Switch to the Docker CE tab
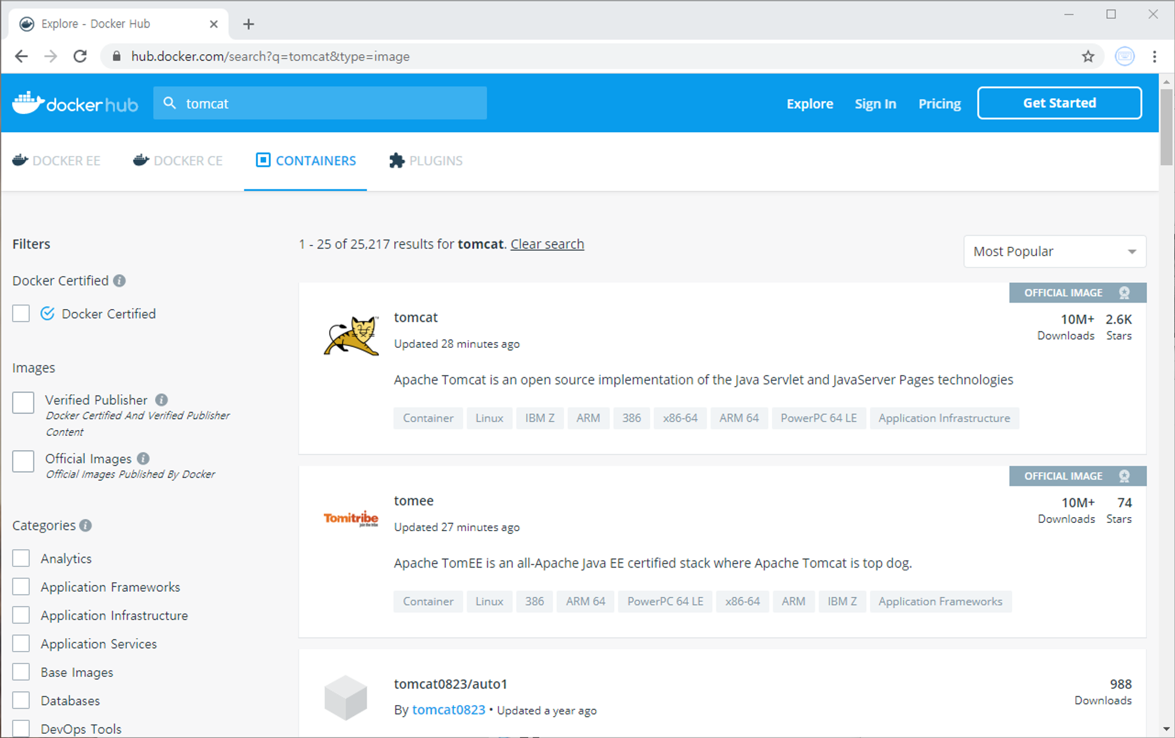The width and height of the screenshot is (1175, 738). point(178,160)
